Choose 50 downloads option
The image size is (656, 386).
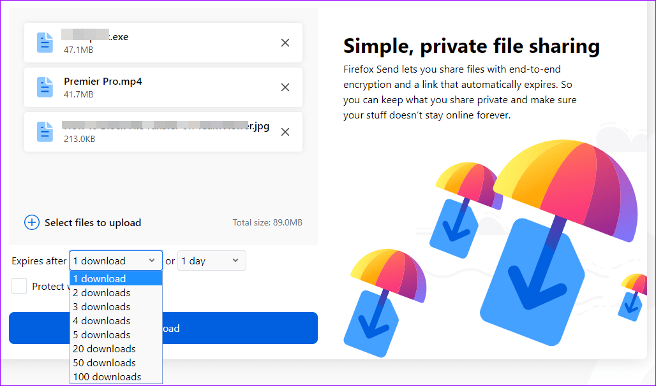click(x=116, y=362)
